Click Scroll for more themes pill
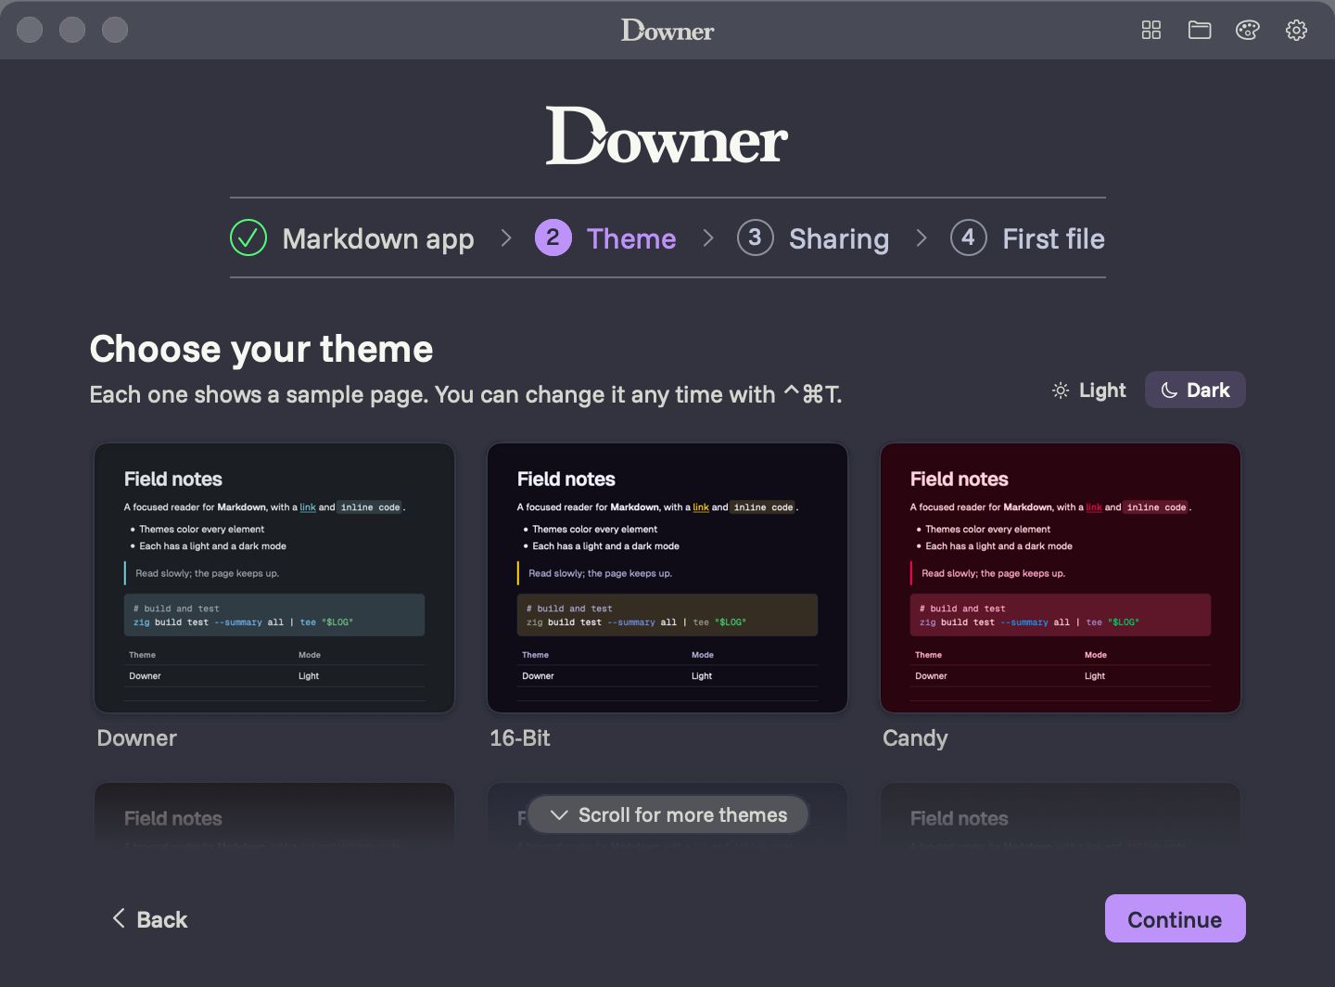The height and width of the screenshot is (987, 1335). pyautogui.click(x=667, y=814)
